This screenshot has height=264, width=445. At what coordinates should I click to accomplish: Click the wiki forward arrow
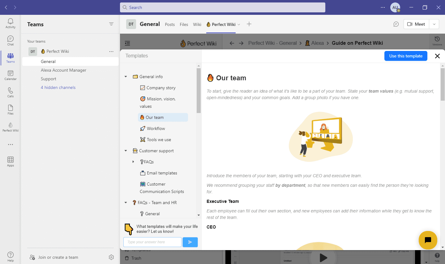[x=241, y=43]
